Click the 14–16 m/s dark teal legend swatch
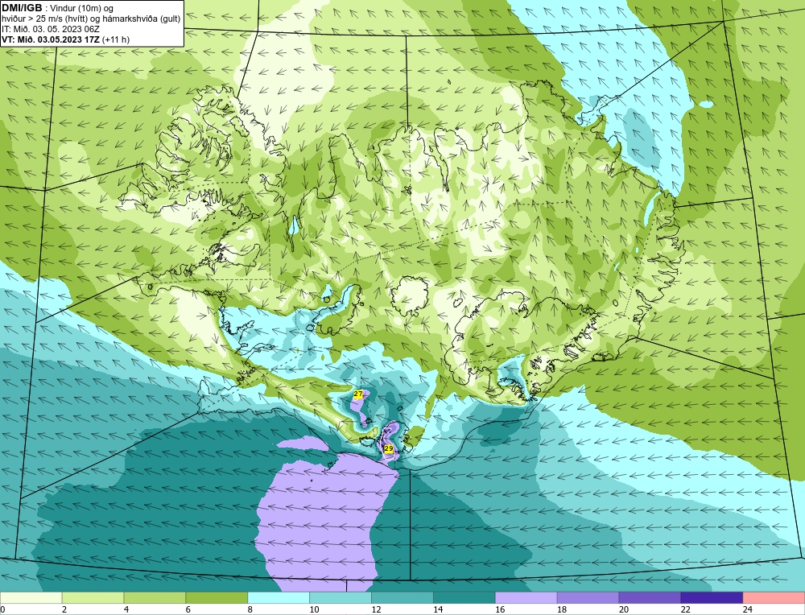The width and height of the screenshot is (805, 615). [464, 598]
